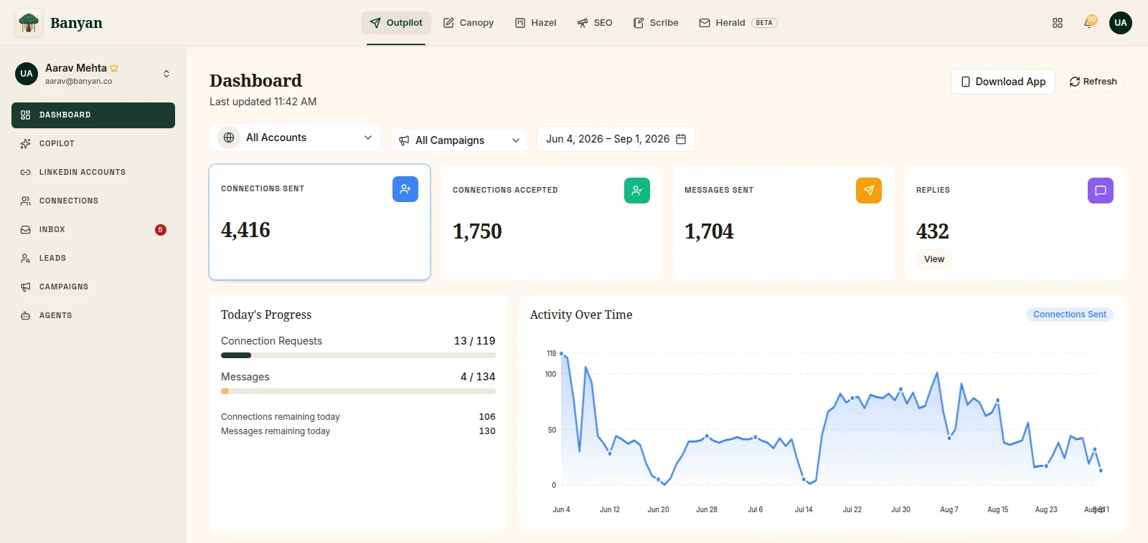1148x543 pixels.
Task: Click the chart peak point at 119
Action: pos(561,353)
